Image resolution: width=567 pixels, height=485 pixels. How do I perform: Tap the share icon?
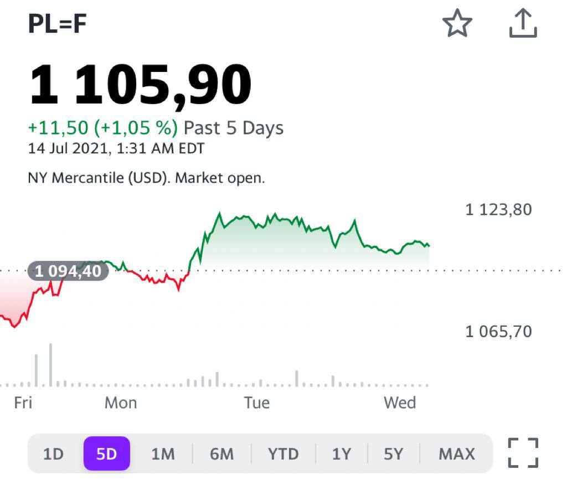pyautogui.click(x=523, y=24)
